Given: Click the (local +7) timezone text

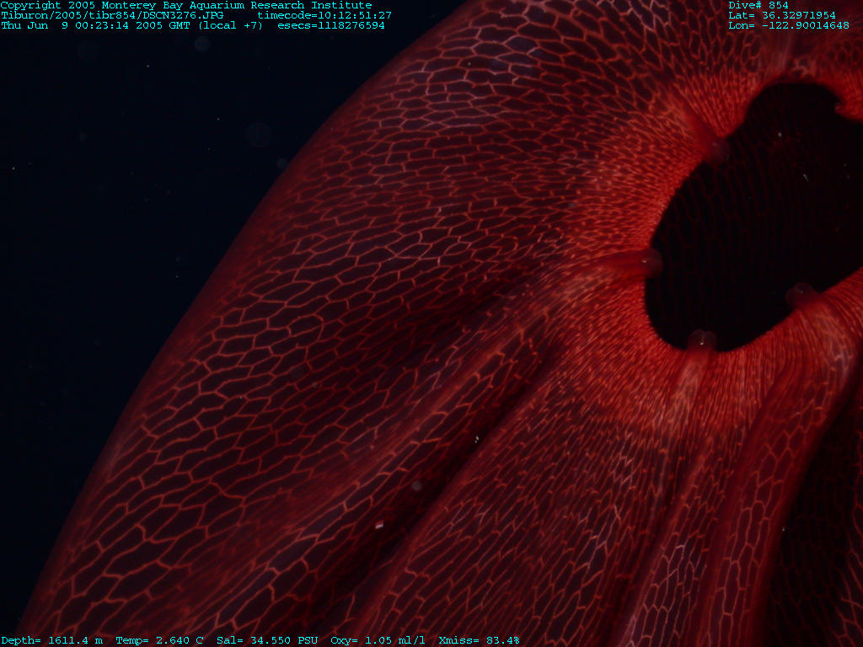Looking at the screenshot, I should (x=230, y=25).
